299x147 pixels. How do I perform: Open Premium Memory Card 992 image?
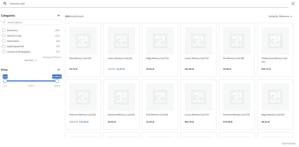[x=83, y=97]
